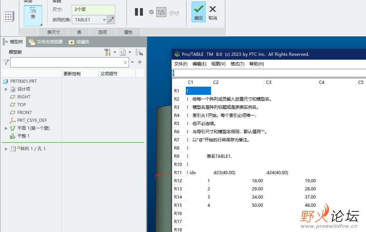This screenshot has height=232, width=366.
Task: Open tree columns dropdown arrow
Action: pos(130,52)
